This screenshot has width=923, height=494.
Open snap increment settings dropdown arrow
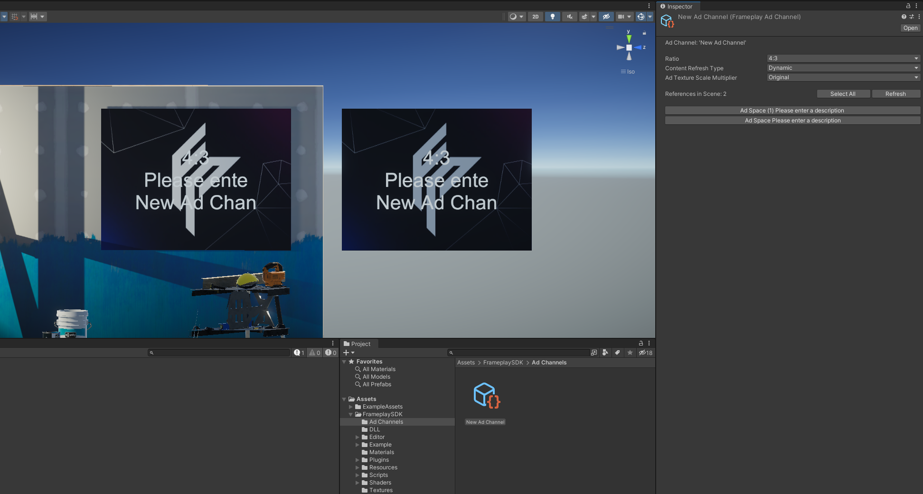coord(42,17)
